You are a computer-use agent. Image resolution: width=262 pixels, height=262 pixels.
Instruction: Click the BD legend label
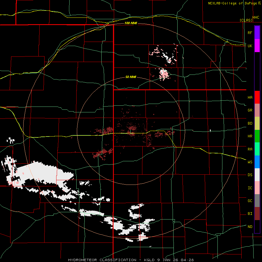tap(250, 123)
